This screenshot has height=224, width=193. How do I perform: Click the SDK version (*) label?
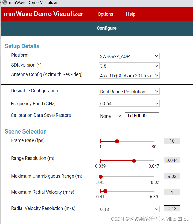pyautogui.click(x=26, y=65)
